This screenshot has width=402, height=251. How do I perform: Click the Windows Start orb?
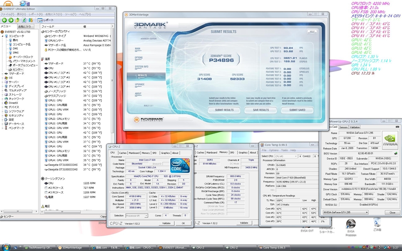[5, 247]
